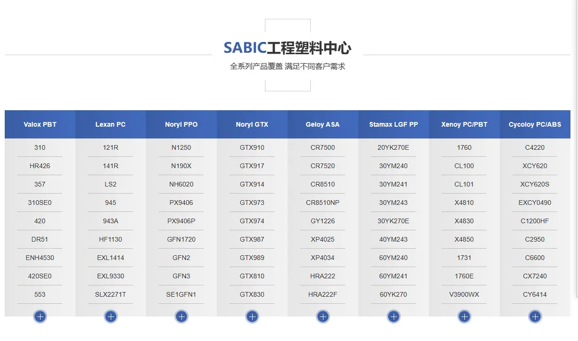This screenshot has width=578, height=341.
Task: Click the subtitle 全系列产品覆盖 满足不同客户需求
Action: (x=288, y=66)
